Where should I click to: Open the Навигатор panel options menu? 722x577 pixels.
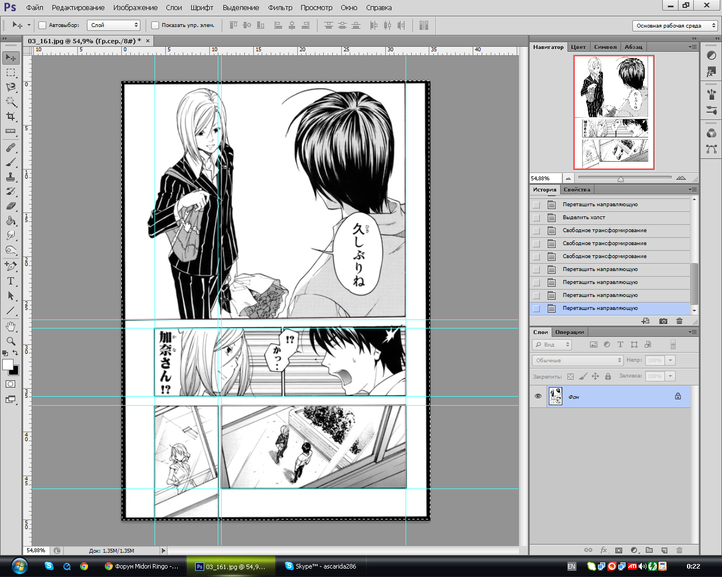(x=693, y=47)
